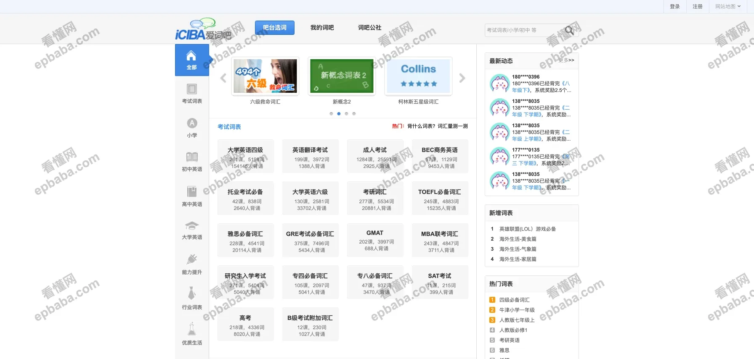Image resolution: width=754 pixels, height=359 pixels.
Task: Select the fourth carousel pagination dot
Action: pyautogui.click(x=354, y=114)
